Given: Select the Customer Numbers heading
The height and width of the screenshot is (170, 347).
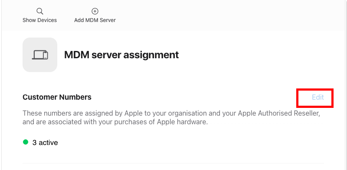Looking at the screenshot, I should [x=57, y=97].
